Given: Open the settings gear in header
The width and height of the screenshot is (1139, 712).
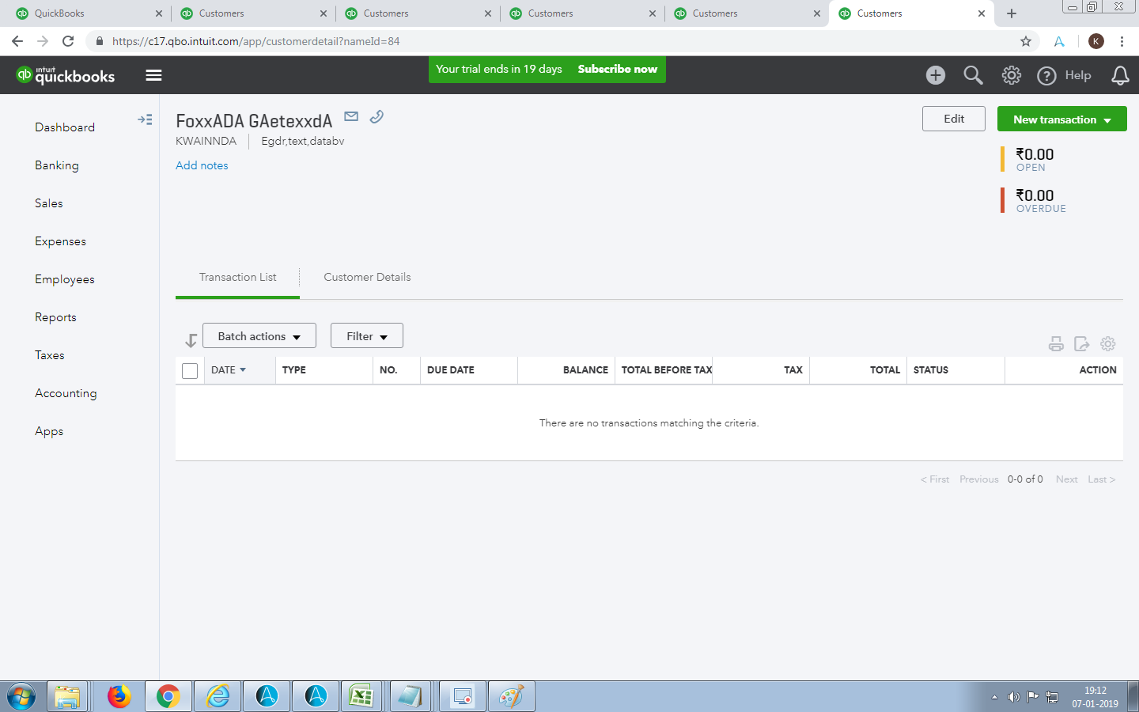Looking at the screenshot, I should coord(1011,75).
